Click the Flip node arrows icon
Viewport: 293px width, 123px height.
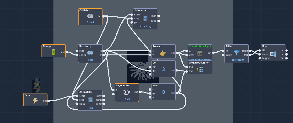point(273,54)
